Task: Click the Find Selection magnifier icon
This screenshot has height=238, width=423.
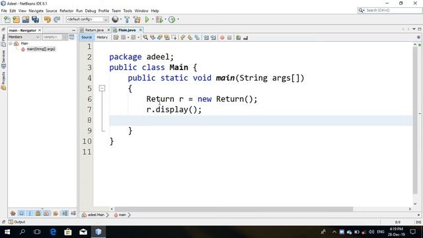Action: coord(145,38)
